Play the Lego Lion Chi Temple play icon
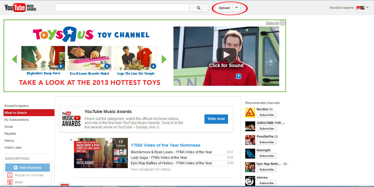This screenshot has height=187, width=374. [153, 66]
